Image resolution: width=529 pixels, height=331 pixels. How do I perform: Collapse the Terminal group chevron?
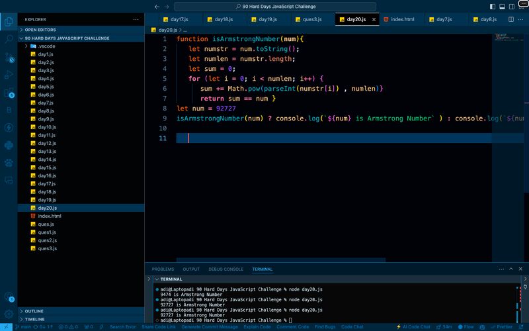point(157,279)
